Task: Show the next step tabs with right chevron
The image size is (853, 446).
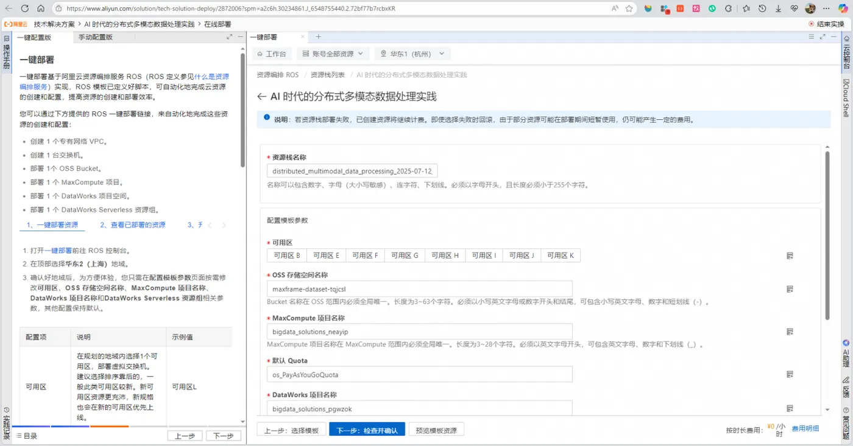Action: pos(224,225)
